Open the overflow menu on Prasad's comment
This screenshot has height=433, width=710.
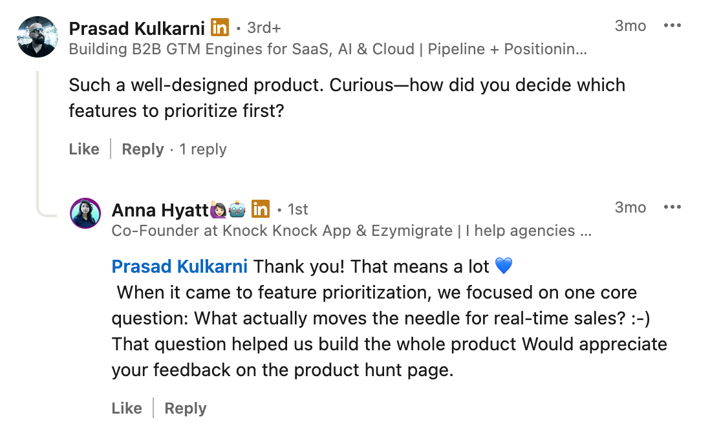(672, 25)
